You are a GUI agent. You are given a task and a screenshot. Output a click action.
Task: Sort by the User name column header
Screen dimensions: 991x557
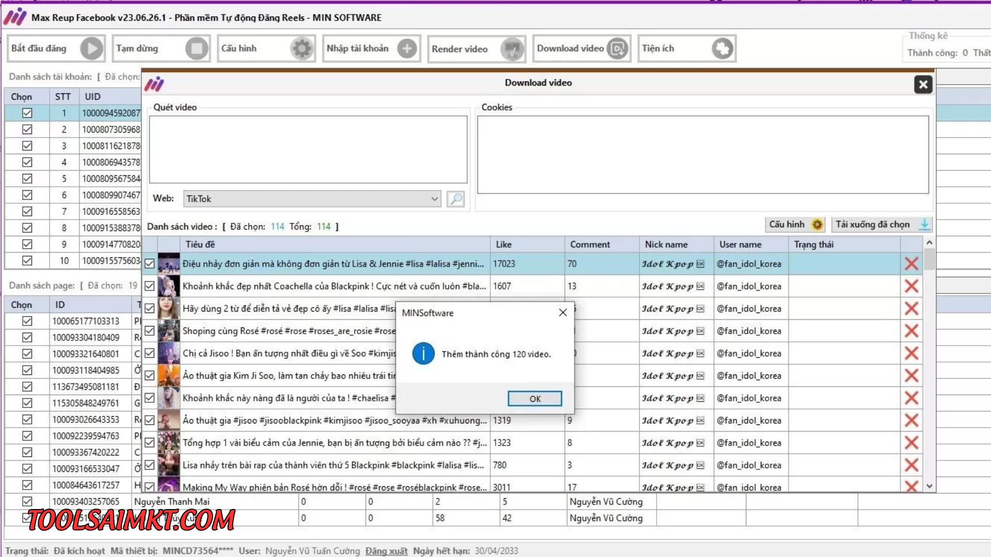point(751,244)
